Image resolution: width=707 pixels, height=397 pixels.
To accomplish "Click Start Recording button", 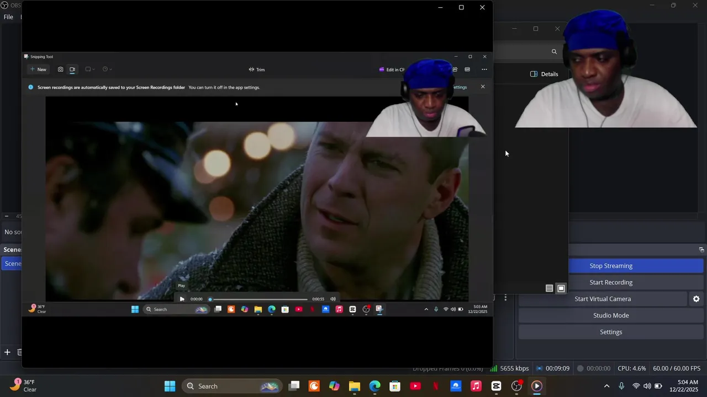I will click(x=611, y=282).
